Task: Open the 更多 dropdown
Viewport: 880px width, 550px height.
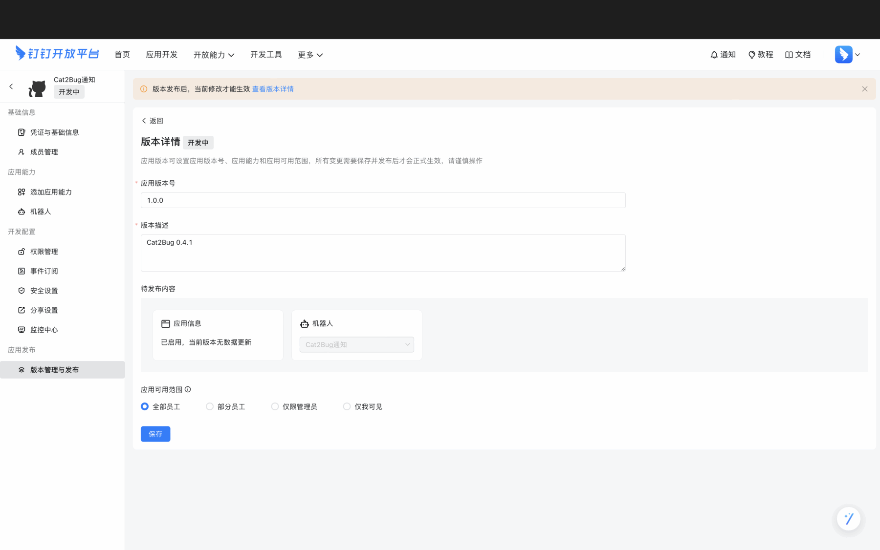Action: 310,55
